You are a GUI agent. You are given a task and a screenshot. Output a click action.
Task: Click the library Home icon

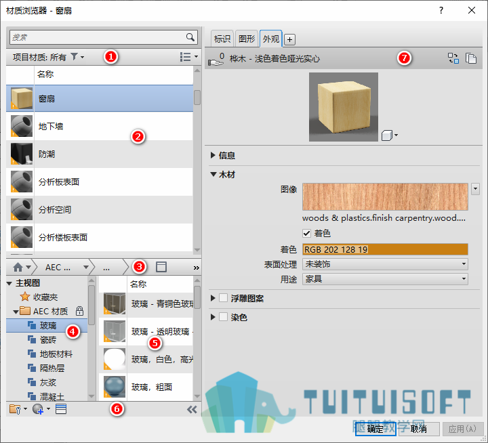18,267
